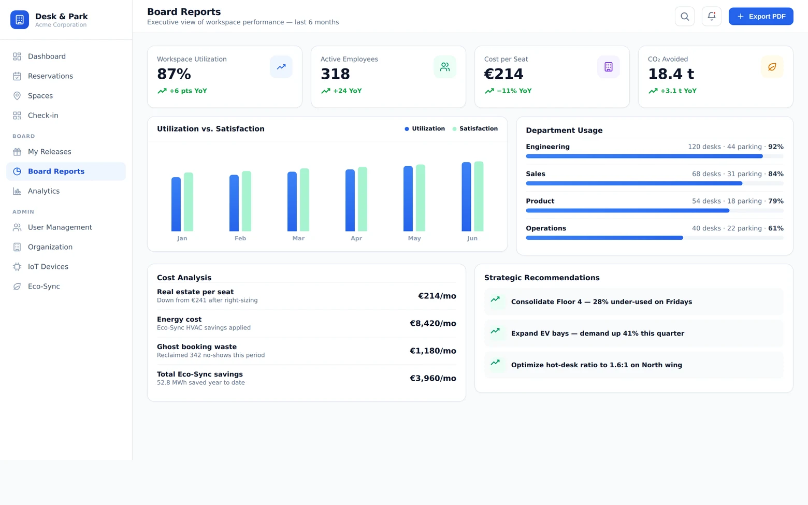Click the Desk & Park logo icon
Viewport: 808px width, 505px height.
pos(20,20)
